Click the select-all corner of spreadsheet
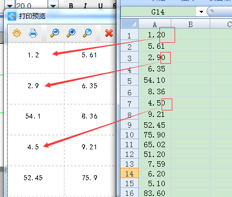The width and height of the screenshot is (232, 197). pos(130,24)
